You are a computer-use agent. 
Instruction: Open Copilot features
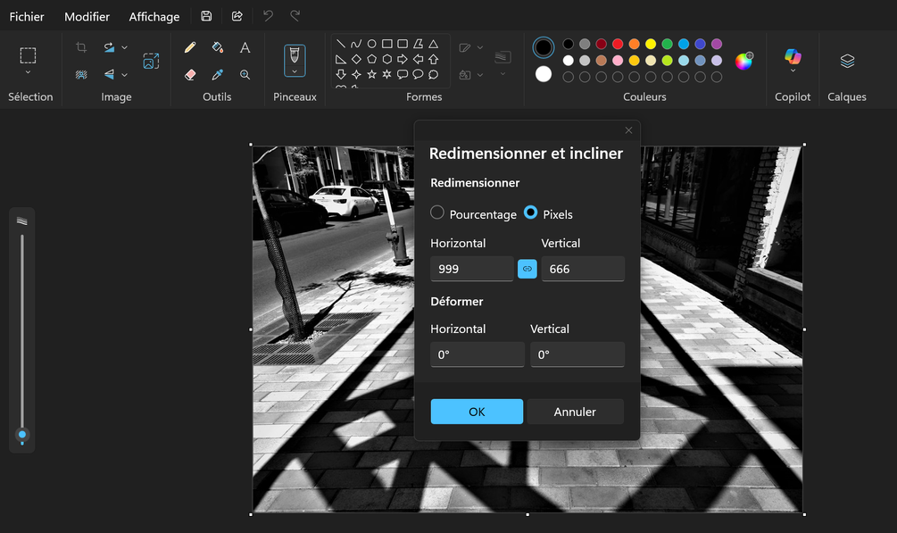pos(793,56)
